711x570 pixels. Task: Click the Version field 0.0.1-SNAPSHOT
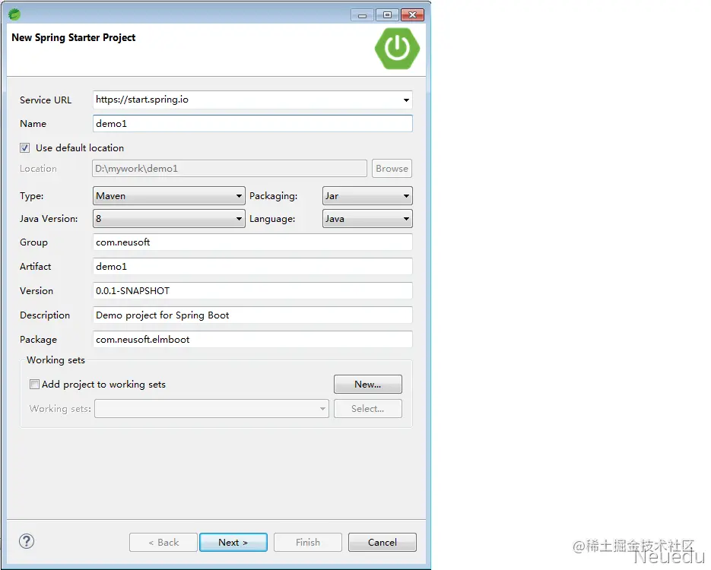coord(252,291)
